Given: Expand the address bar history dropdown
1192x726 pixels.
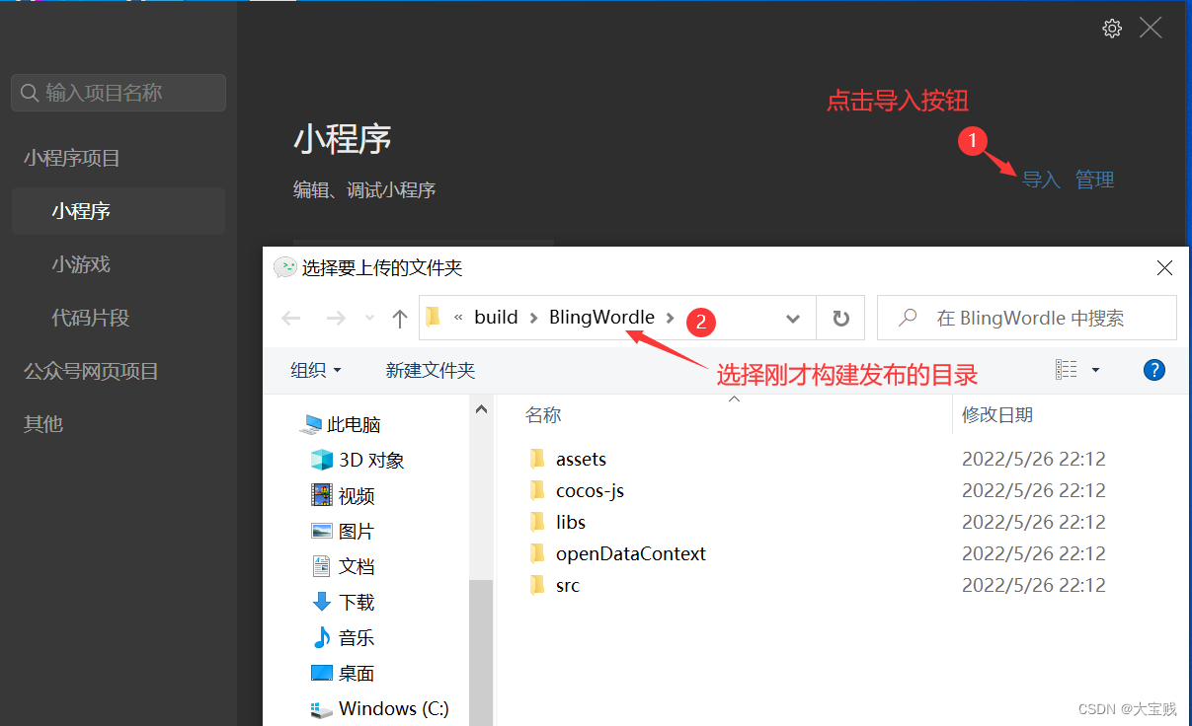Looking at the screenshot, I should click(792, 319).
